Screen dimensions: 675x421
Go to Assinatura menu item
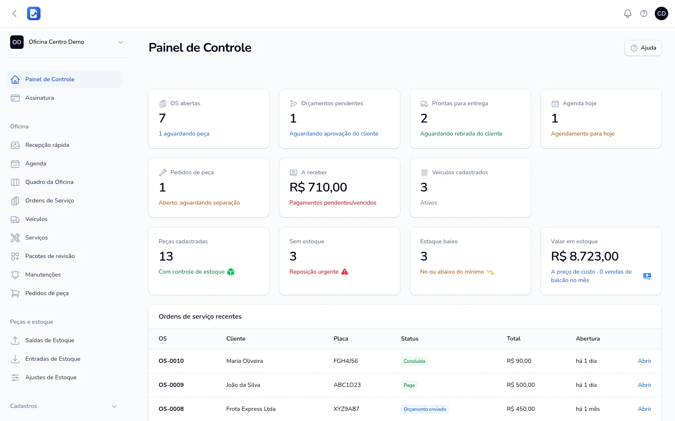[x=64, y=98]
